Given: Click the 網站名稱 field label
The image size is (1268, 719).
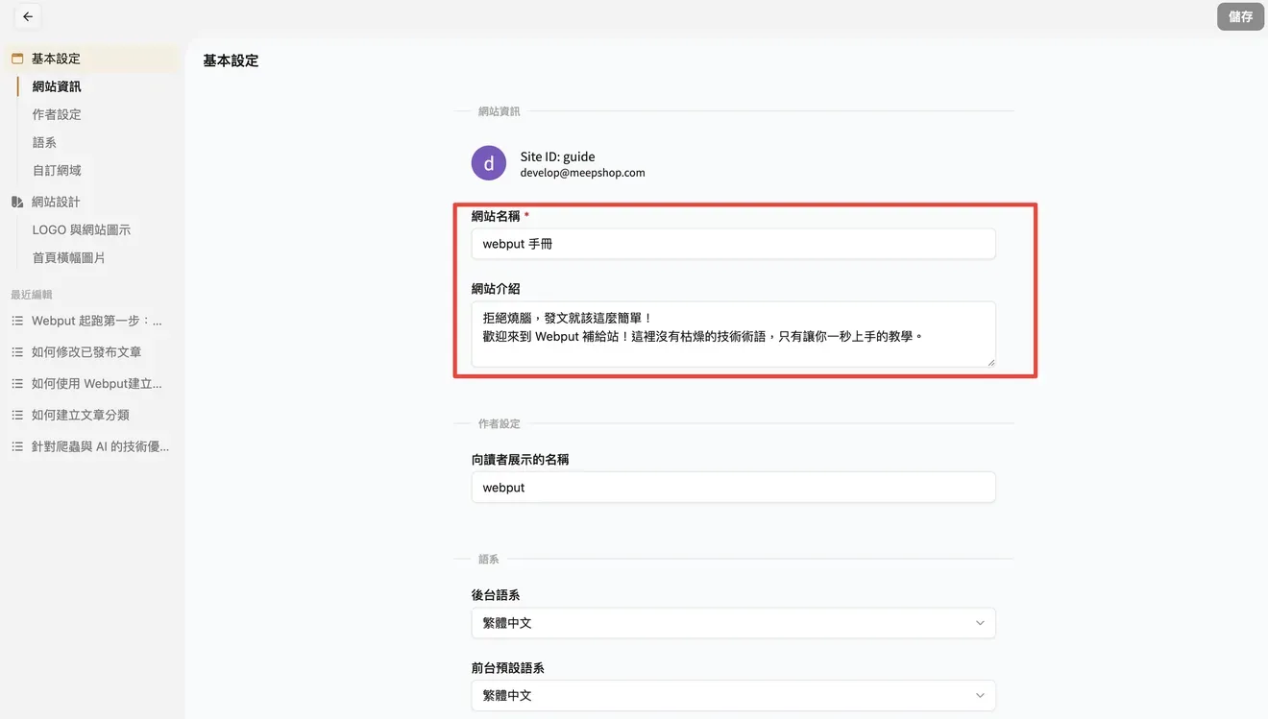Looking at the screenshot, I should click(496, 216).
